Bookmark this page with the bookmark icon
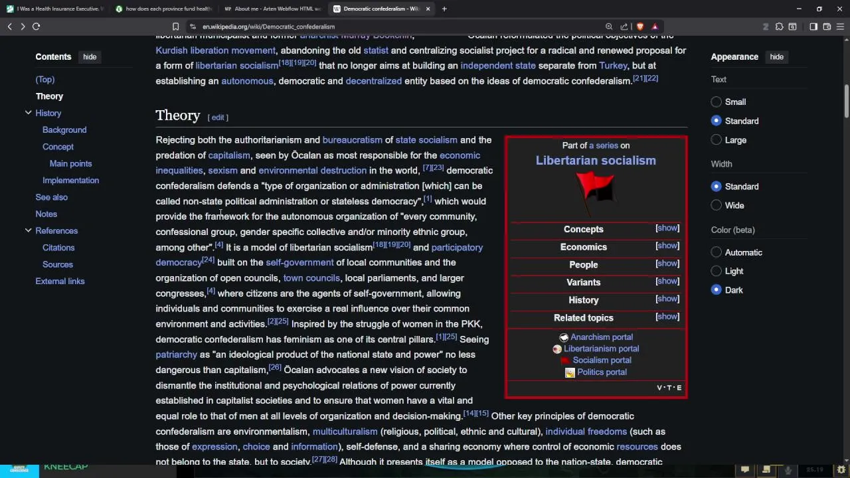The image size is (850, 478). [175, 27]
